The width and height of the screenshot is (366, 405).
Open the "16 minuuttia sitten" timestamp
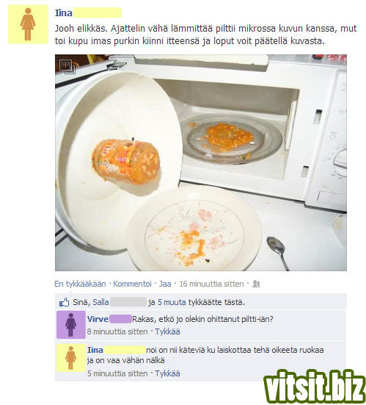pos(211,284)
